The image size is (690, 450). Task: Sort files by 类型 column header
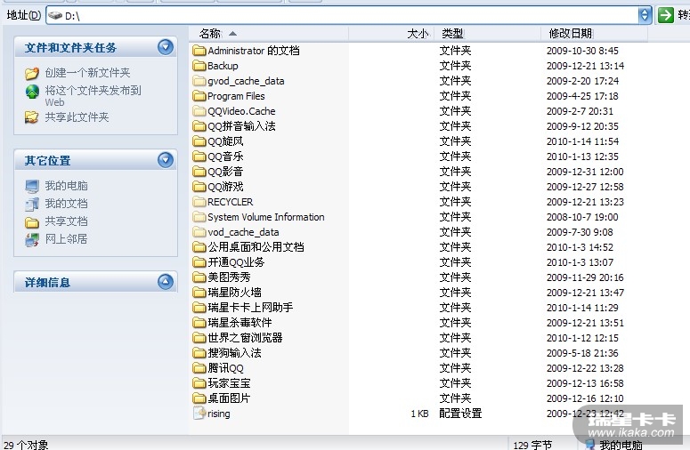click(x=488, y=34)
